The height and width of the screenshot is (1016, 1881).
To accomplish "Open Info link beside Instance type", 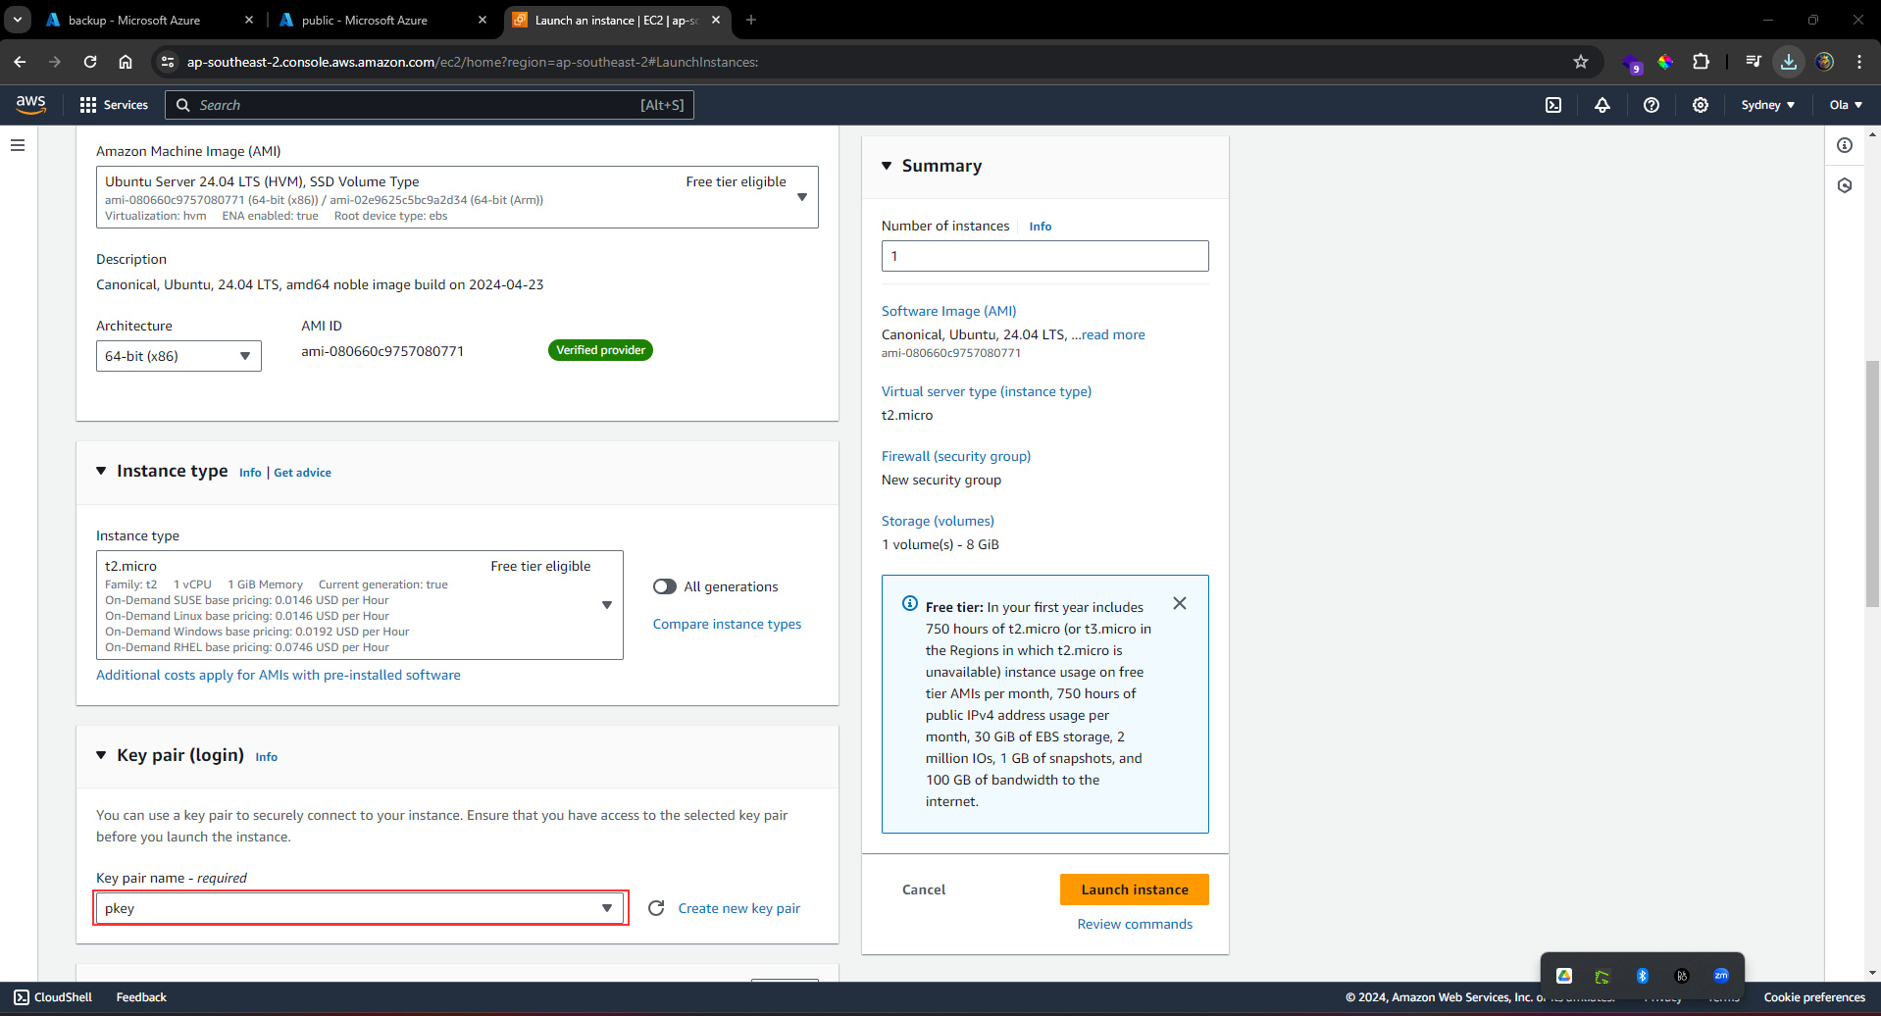I will click(x=250, y=473).
